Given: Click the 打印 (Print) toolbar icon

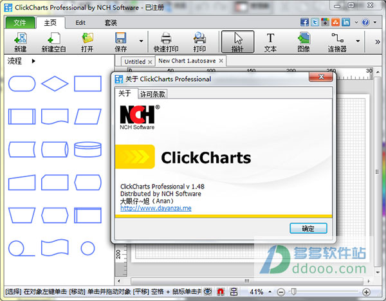Looking at the screenshot, I should 199,42.
